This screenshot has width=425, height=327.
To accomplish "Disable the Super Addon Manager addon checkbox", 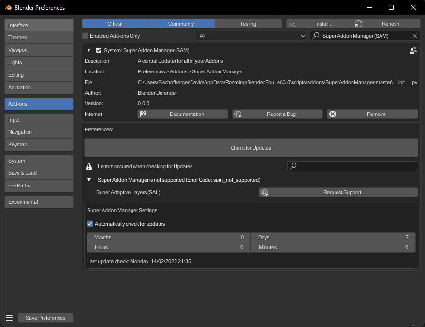I will pos(98,50).
